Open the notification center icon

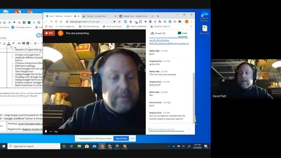coord(206,146)
